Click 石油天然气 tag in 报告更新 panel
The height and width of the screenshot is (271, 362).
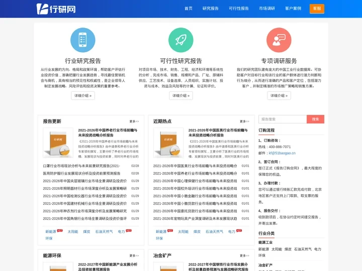point(104,231)
